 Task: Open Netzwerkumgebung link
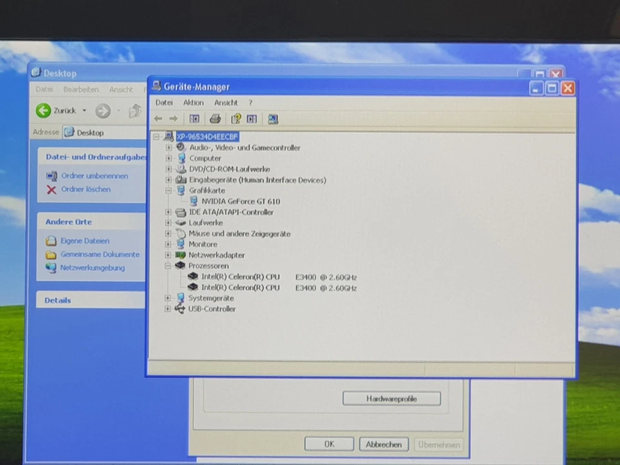[x=92, y=267]
